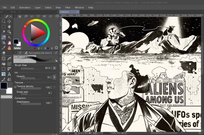Select the Object operation cube-cursor tool
The width and height of the screenshot is (204, 135).
9,32
